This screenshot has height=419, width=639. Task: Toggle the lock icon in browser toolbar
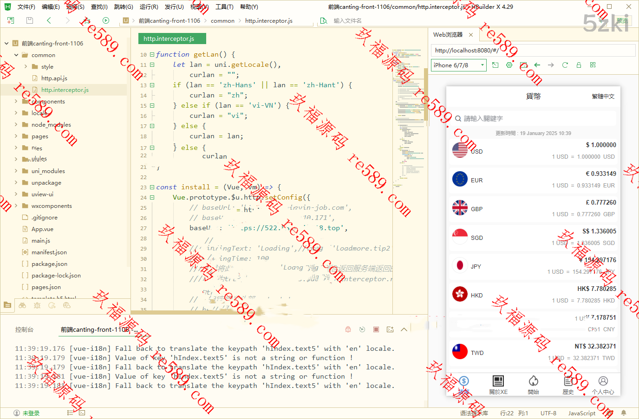pos(579,65)
